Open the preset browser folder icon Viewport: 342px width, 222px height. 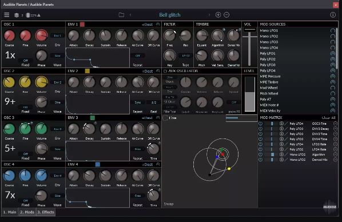[x=121, y=15]
